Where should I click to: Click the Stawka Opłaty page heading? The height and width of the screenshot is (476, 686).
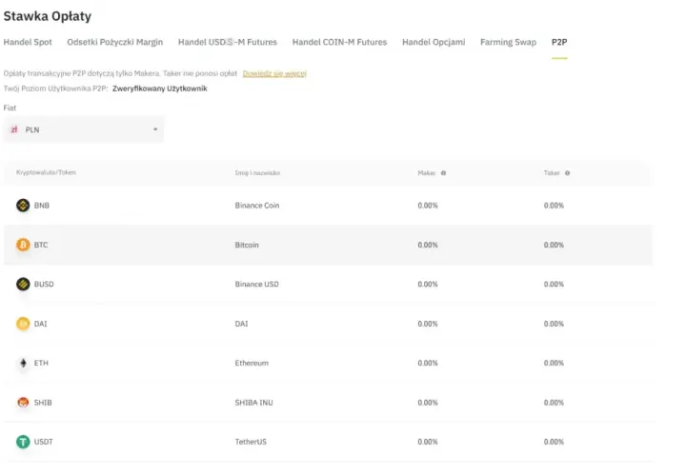pos(48,16)
